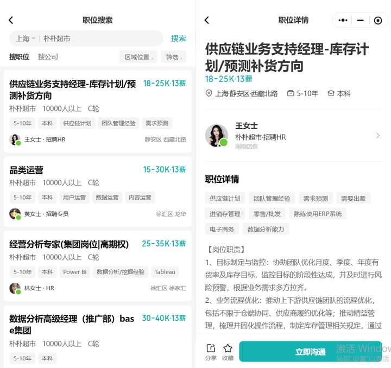Switch to the 搜公司 tab
This screenshot has width=391, height=368.
48,57
